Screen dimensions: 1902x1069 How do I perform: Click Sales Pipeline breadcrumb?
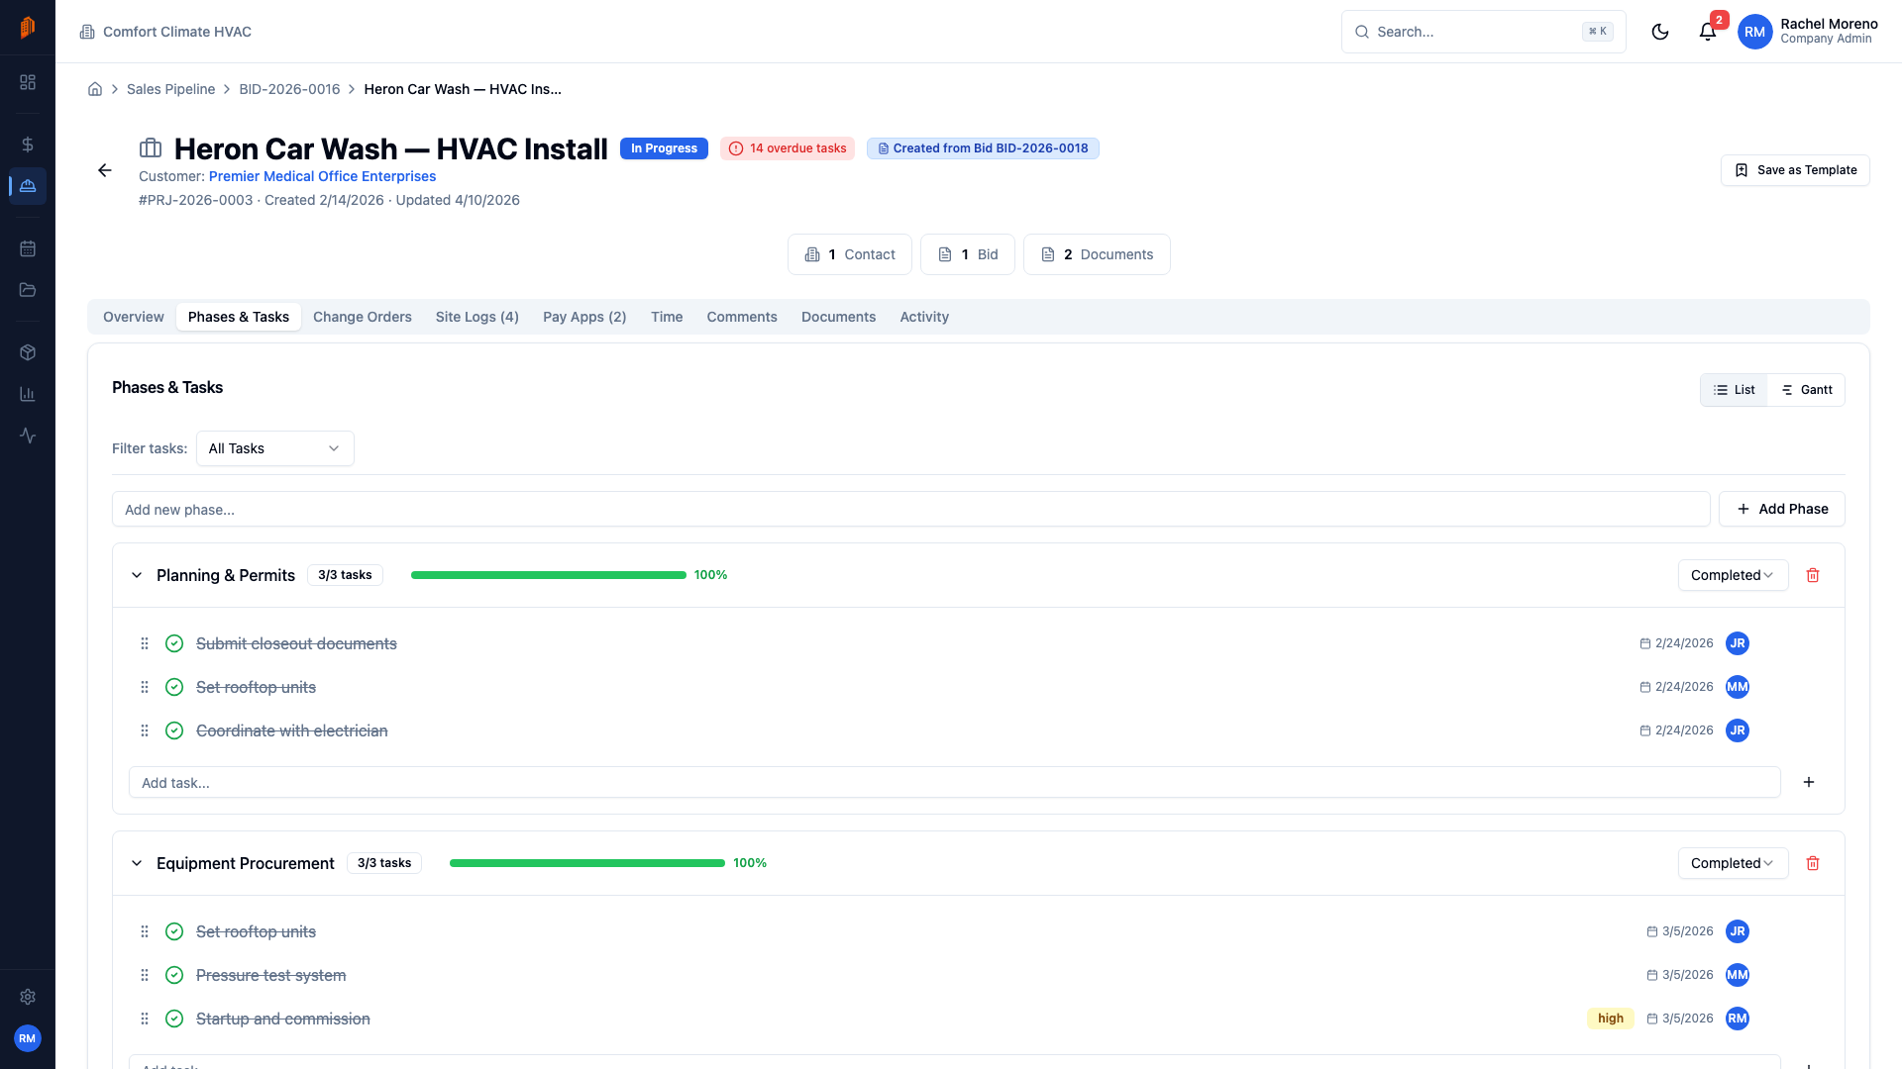(x=170, y=89)
